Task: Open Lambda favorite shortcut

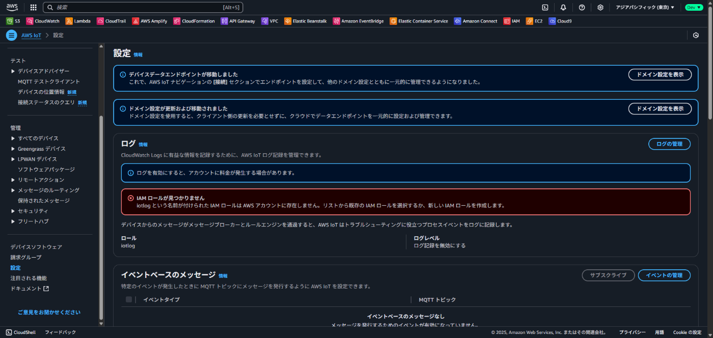Action: click(x=78, y=21)
